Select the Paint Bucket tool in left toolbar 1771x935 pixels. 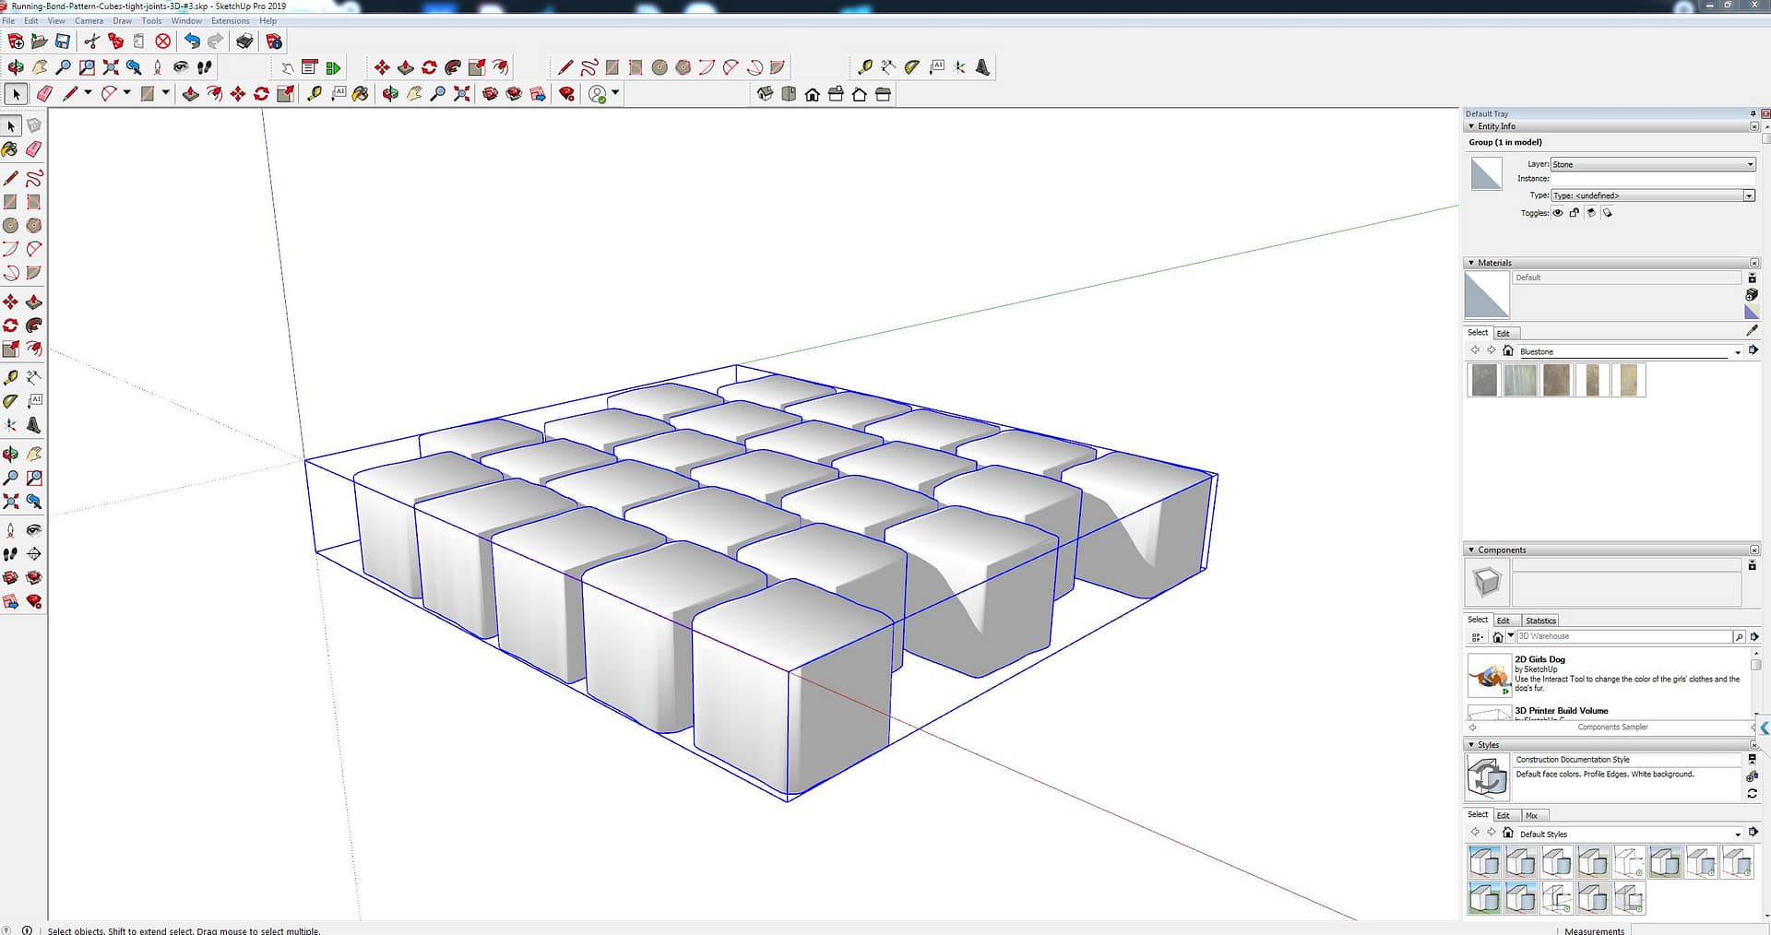tap(10, 149)
